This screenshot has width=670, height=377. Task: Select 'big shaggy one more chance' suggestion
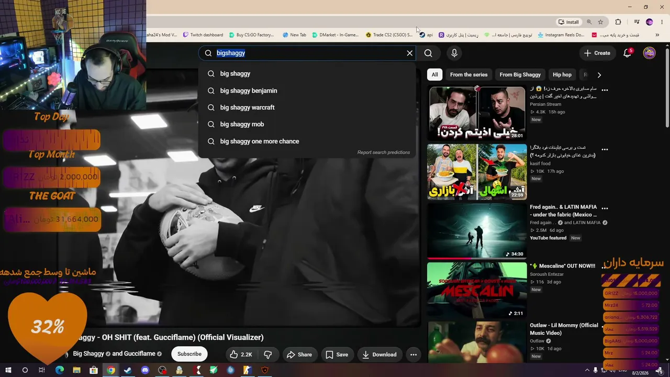pos(307,141)
